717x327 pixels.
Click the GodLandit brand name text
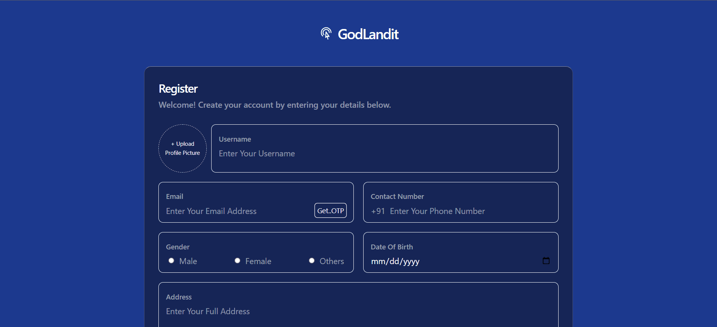(368, 34)
